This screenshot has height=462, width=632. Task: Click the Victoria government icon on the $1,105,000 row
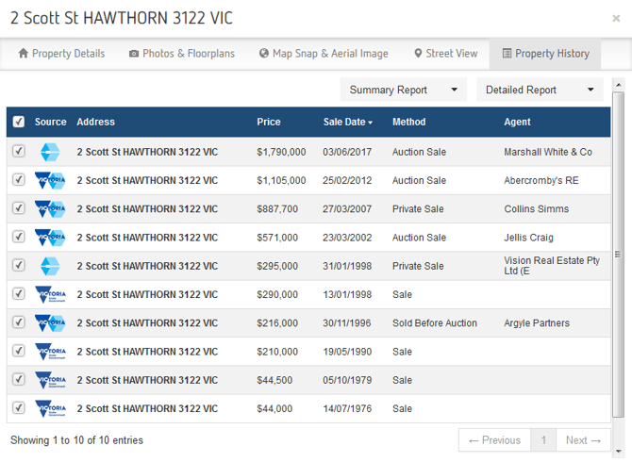click(50, 180)
